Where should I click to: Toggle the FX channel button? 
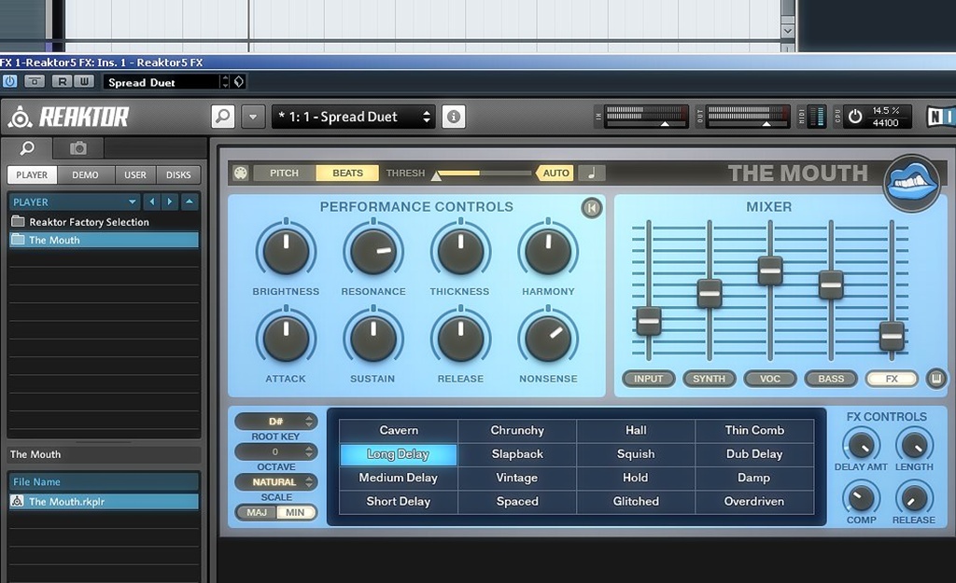pos(892,379)
